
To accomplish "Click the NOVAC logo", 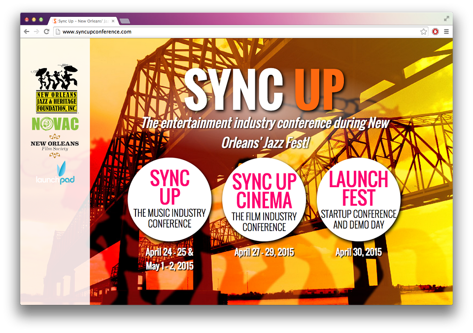I will pos(55,124).
